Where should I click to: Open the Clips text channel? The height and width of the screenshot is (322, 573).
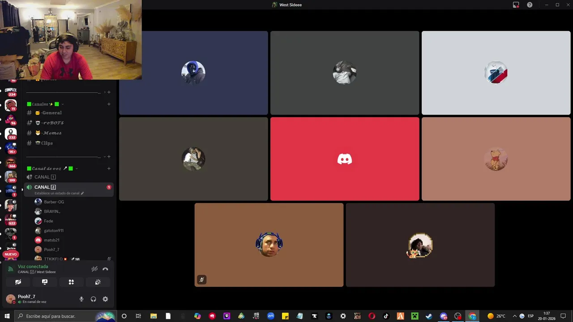68,143
